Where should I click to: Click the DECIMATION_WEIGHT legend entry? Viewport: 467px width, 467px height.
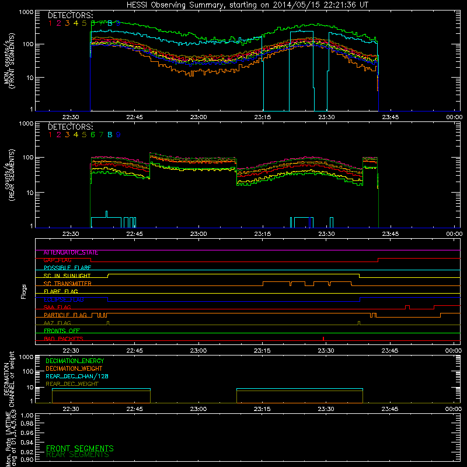point(74,368)
